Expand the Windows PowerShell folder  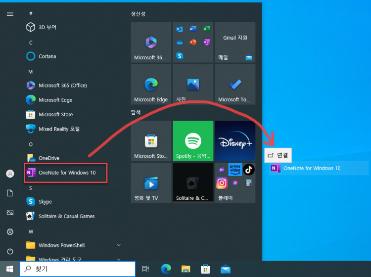point(73,245)
